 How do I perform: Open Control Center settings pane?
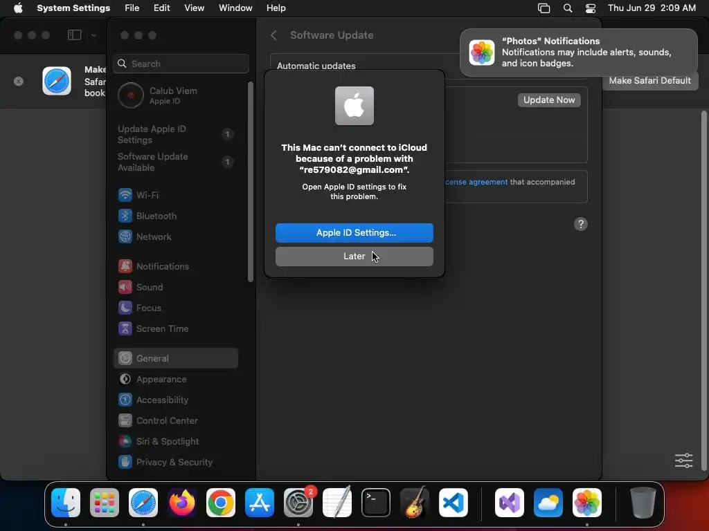pyautogui.click(x=175, y=421)
